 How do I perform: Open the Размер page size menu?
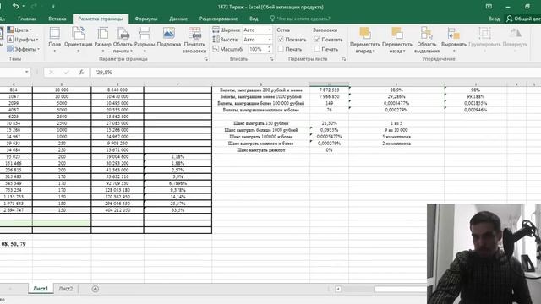click(103, 40)
